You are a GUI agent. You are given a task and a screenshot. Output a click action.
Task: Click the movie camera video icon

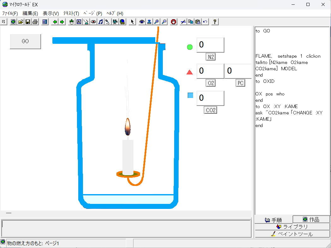pyautogui.click(x=115, y=22)
